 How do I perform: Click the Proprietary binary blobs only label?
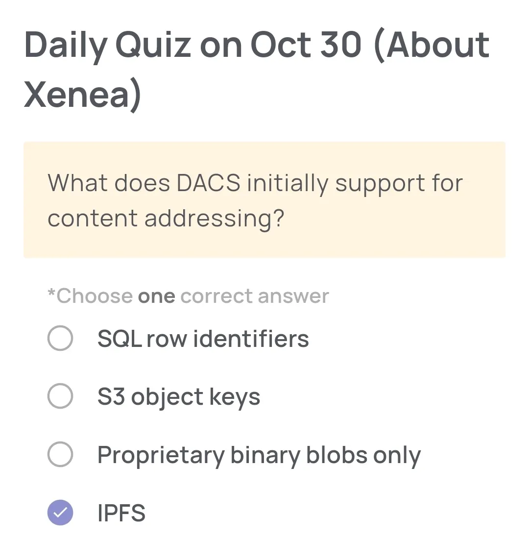click(x=259, y=455)
